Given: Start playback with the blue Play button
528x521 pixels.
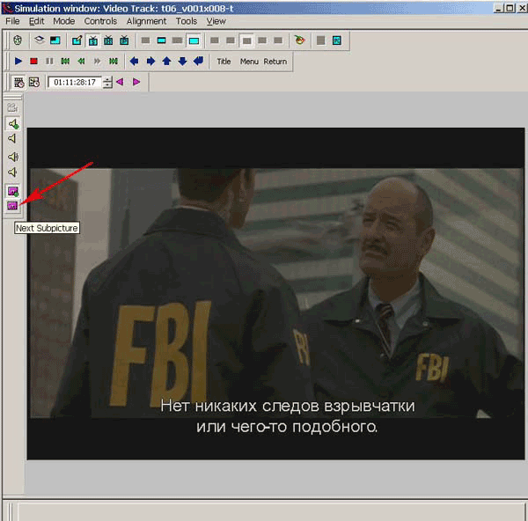Looking at the screenshot, I should pos(18,62).
